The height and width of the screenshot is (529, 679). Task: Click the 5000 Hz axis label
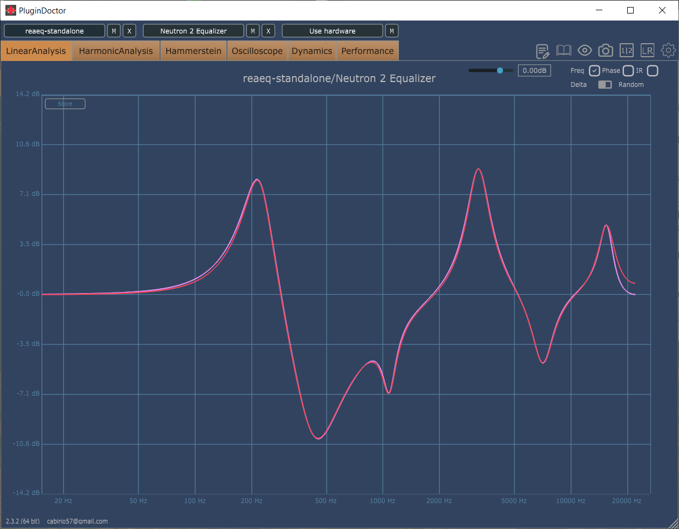tap(514, 501)
